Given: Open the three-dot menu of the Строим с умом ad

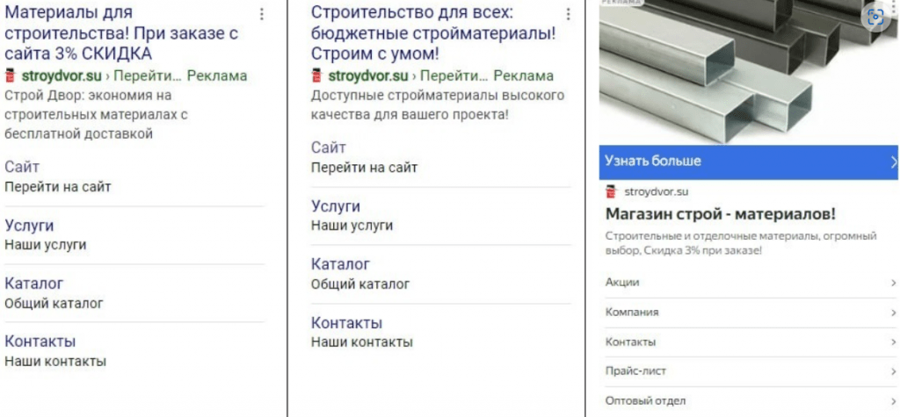Looking at the screenshot, I should point(569,14).
